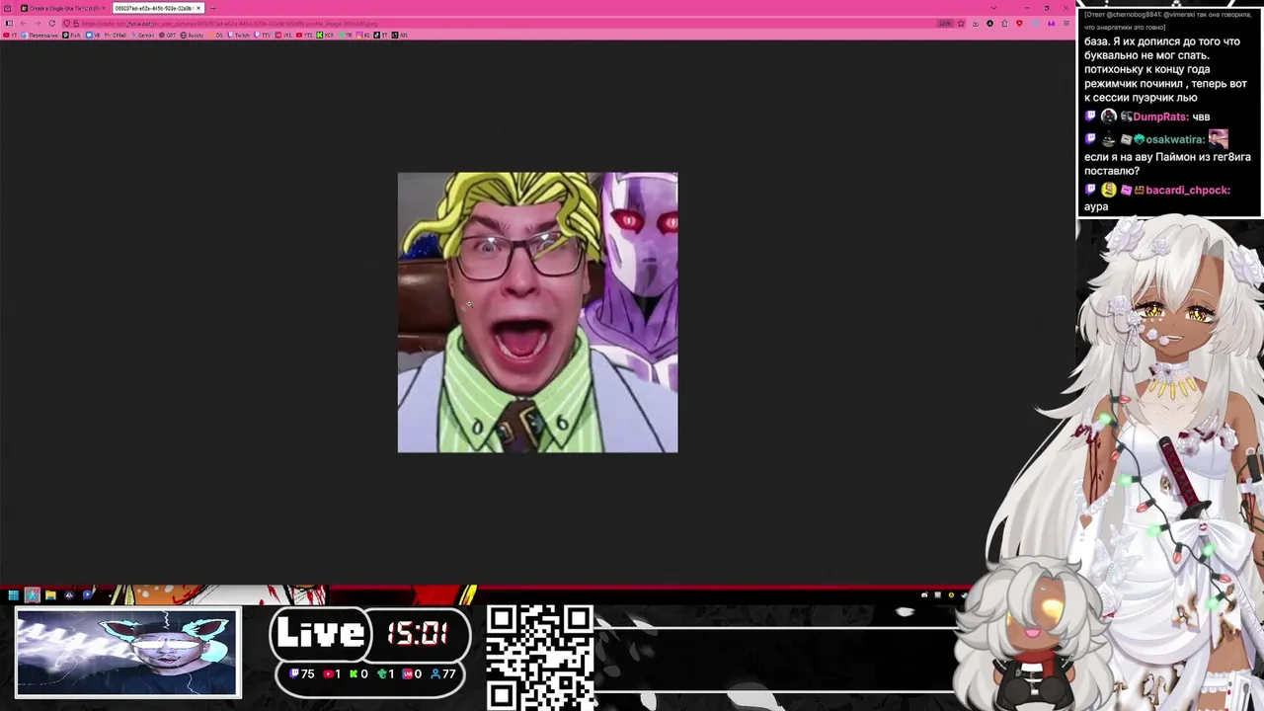Screen dimensions: 1264x711
Task: Reset the 220% zoom level badge
Action: tap(946, 24)
